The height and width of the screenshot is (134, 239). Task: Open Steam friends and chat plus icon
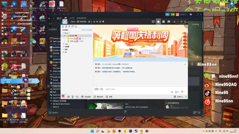[x=199, y=113]
